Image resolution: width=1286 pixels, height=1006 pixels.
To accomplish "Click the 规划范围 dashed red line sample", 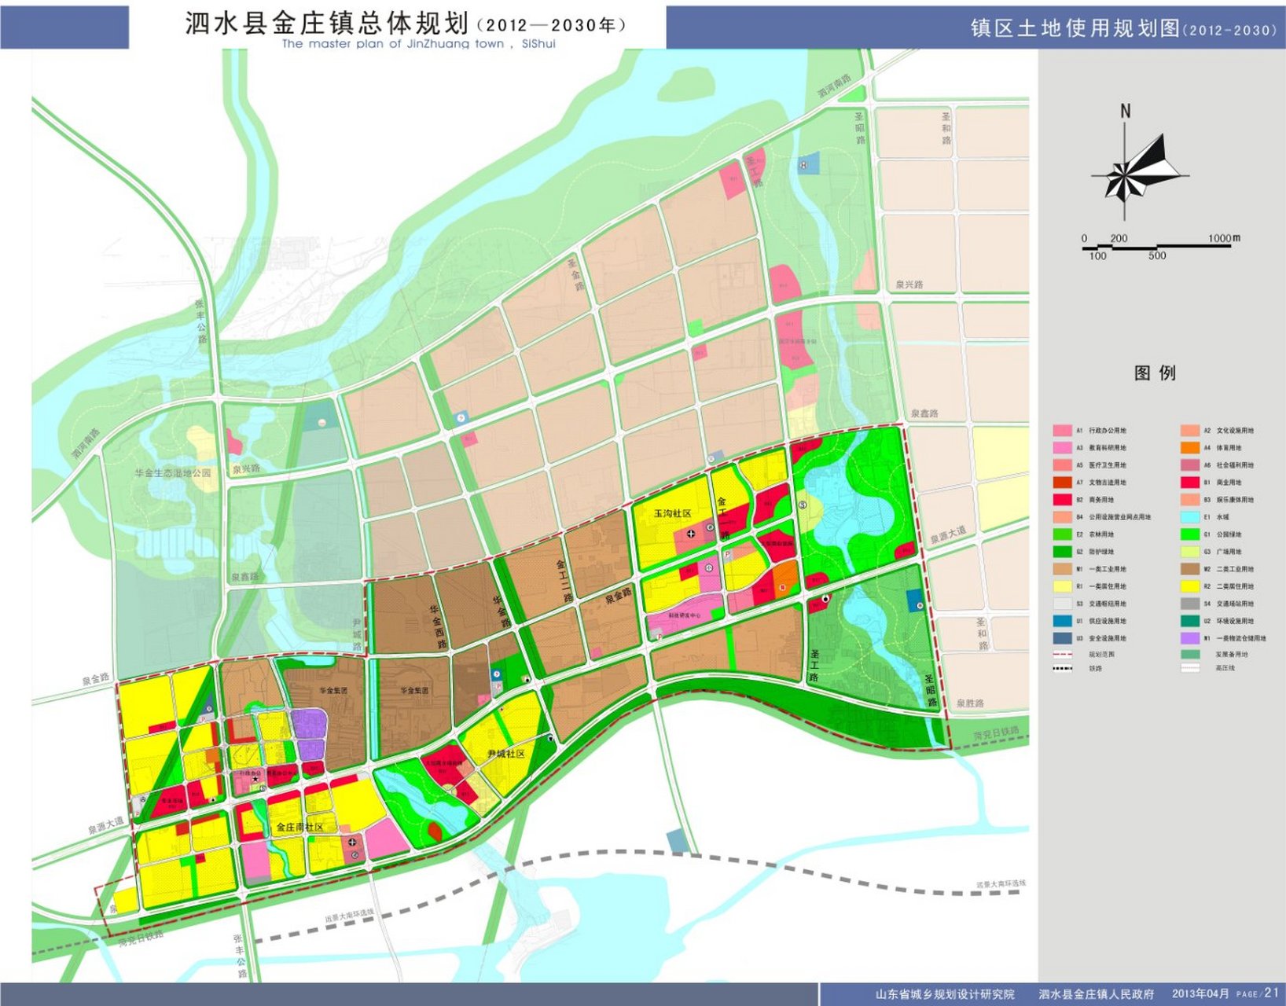I will 1063,654.
